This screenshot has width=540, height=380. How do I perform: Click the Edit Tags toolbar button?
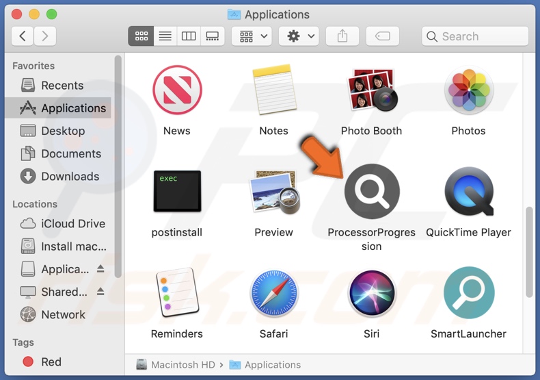tap(383, 36)
